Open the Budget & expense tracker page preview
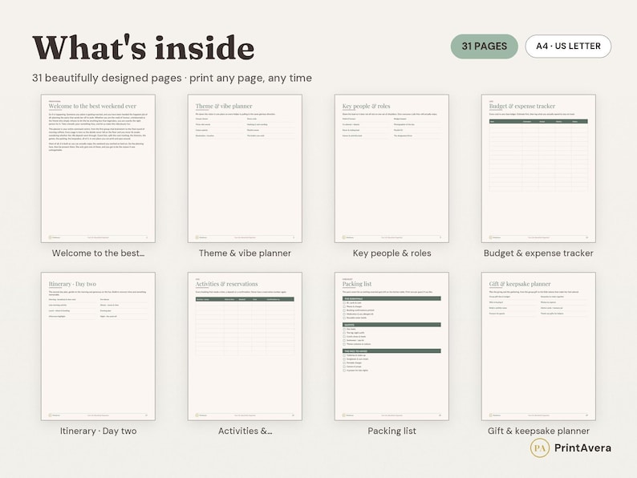Viewport: 637px width, 478px height. pos(538,168)
